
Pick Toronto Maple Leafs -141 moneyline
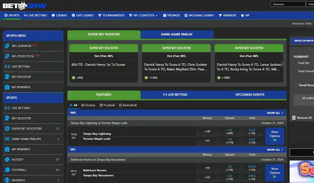[x=207, y=141]
